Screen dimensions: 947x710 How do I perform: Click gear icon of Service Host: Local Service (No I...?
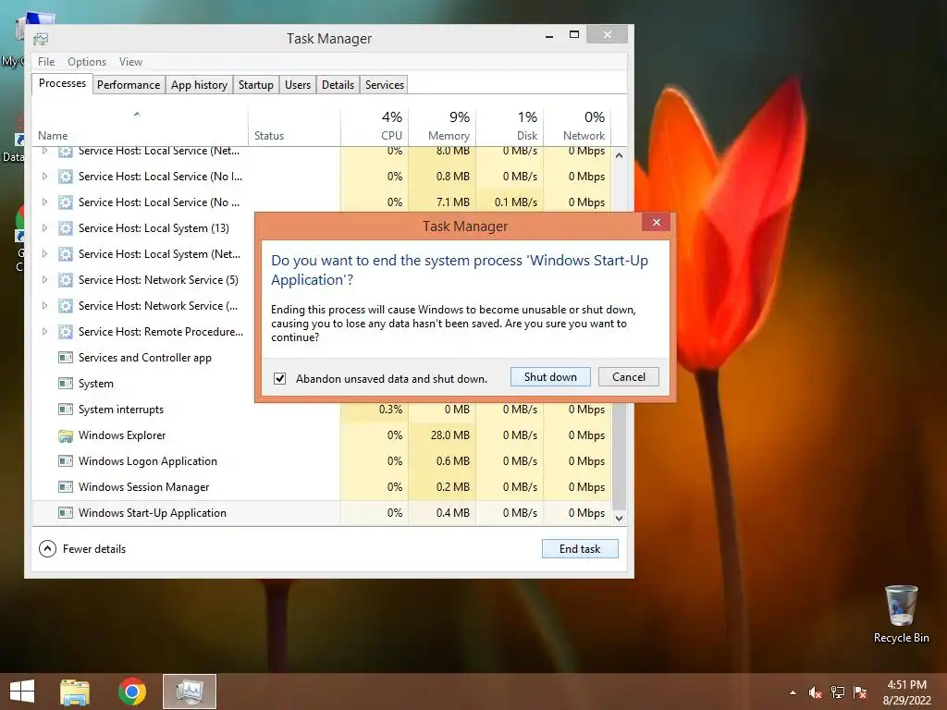[66, 177]
